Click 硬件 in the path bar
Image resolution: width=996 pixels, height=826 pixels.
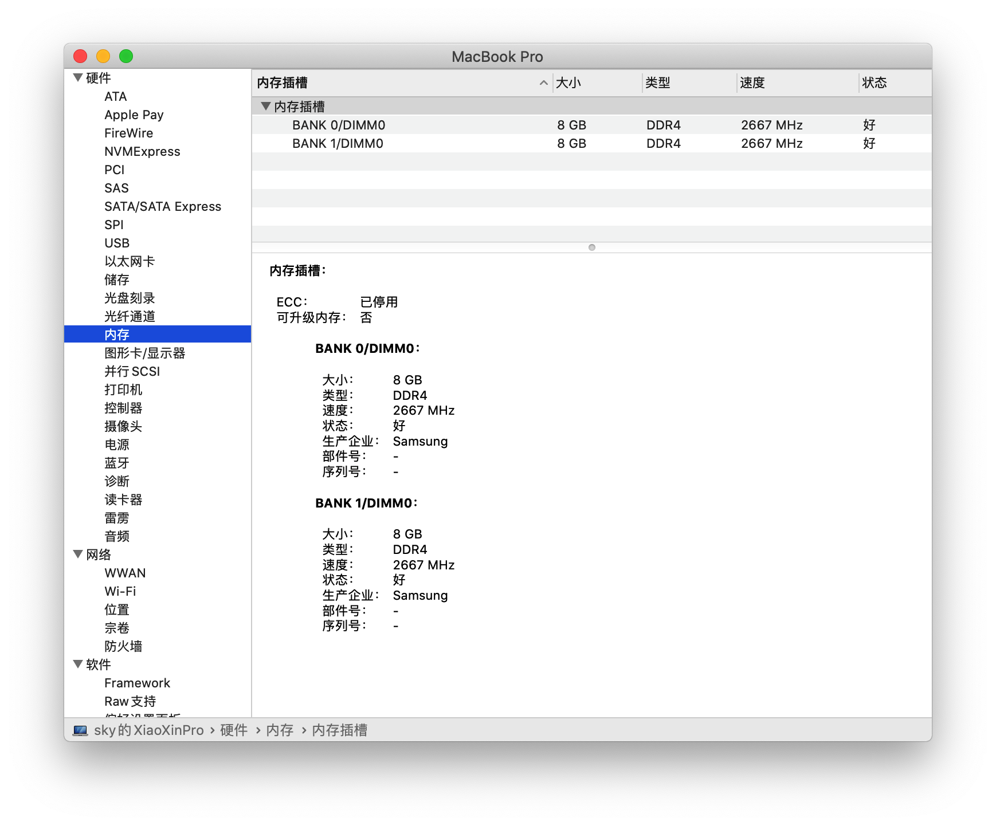[x=234, y=730]
